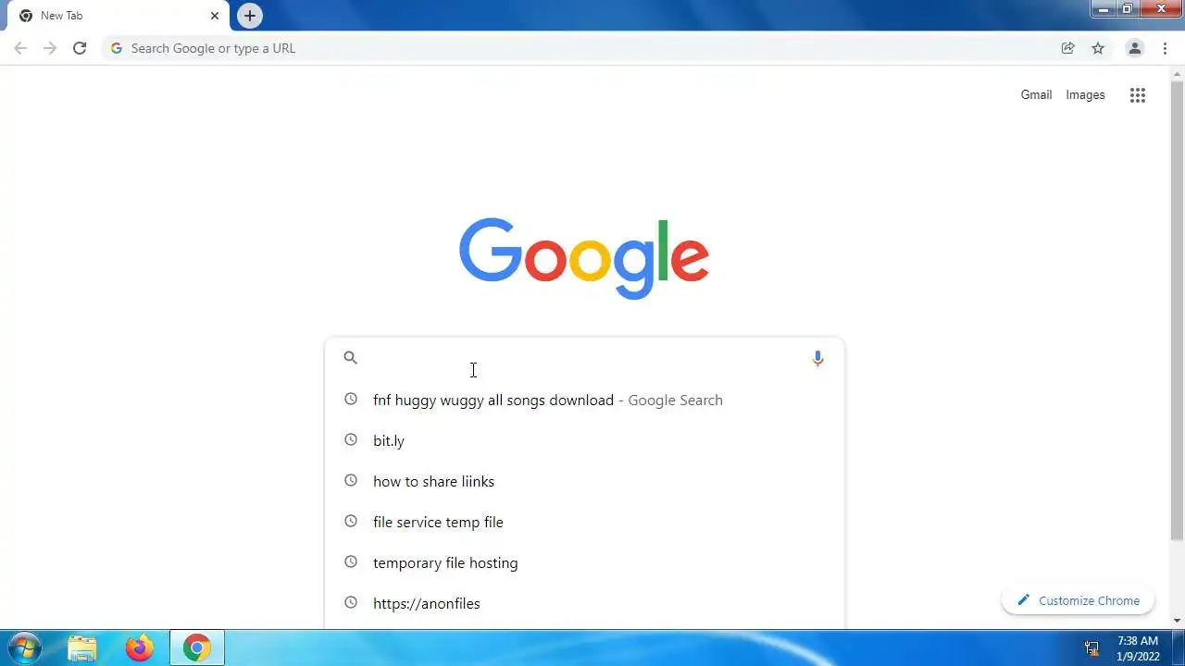Click the network tray icon
Viewport: 1185px width, 666px height.
click(x=1091, y=648)
